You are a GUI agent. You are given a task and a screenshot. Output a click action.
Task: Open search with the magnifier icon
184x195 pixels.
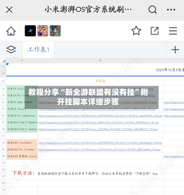152,10
